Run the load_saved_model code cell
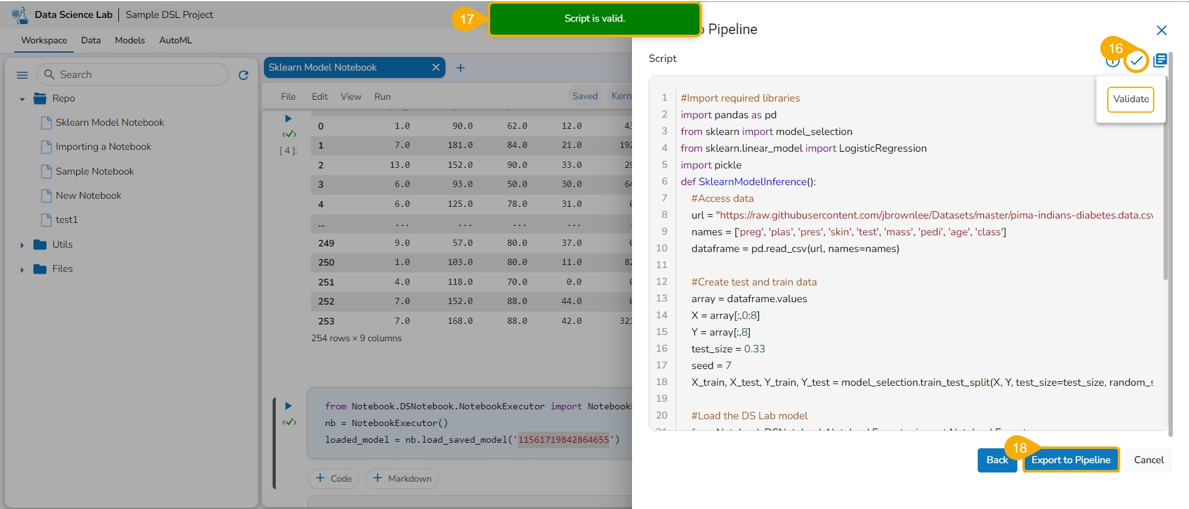 (x=288, y=406)
